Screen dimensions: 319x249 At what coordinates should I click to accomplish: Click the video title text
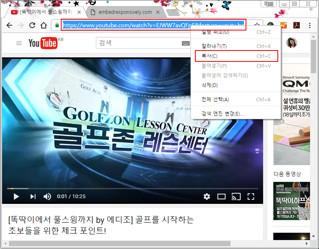(101, 225)
